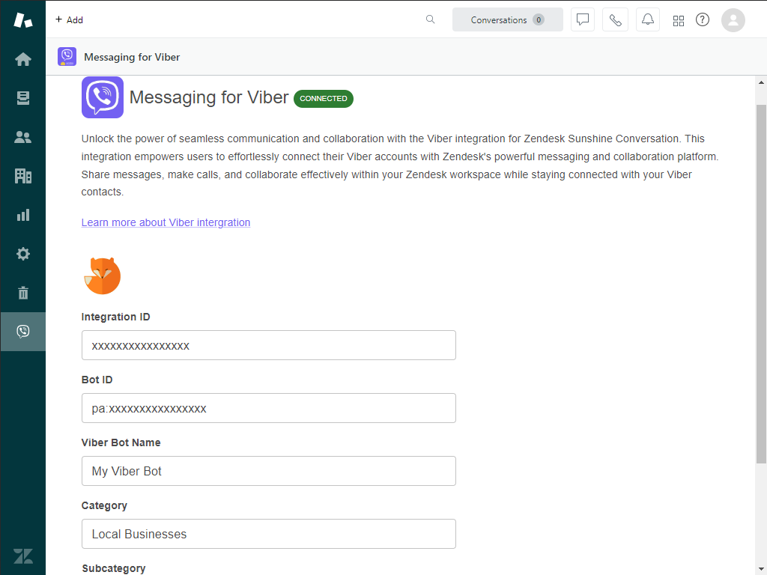Viewport: 767px width, 575px height.
Task: Open the Customers sidebar icon
Action: (x=22, y=136)
